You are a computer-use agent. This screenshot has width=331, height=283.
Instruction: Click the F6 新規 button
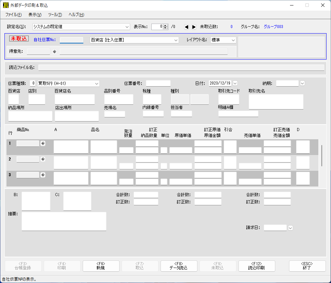pos(101,266)
